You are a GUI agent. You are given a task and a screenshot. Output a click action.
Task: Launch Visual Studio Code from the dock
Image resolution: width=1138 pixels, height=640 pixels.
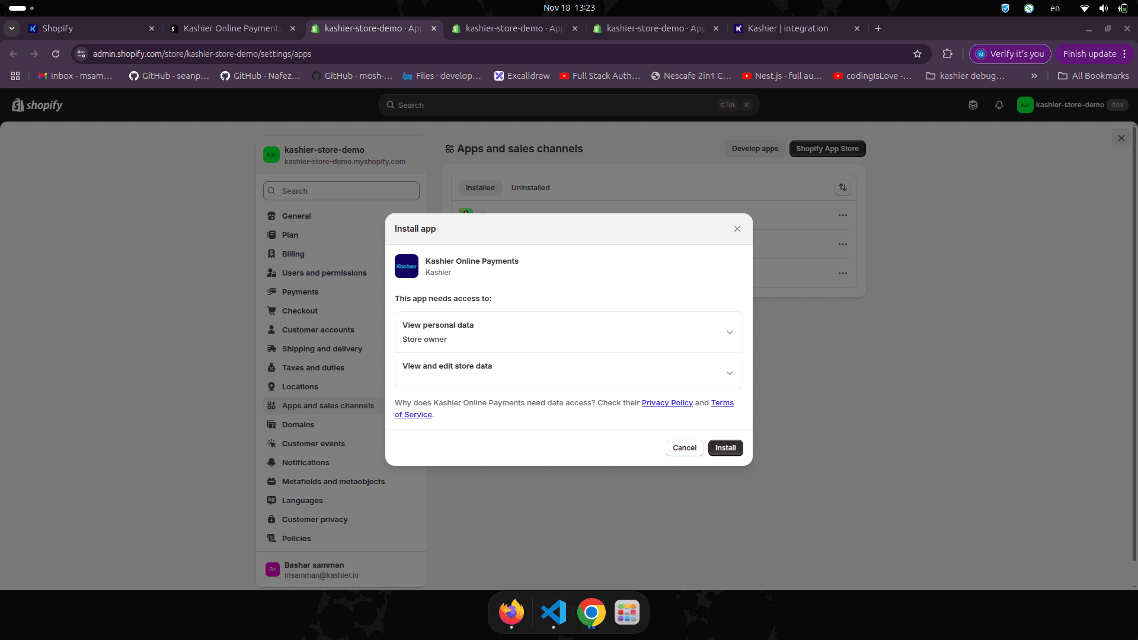[554, 613]
